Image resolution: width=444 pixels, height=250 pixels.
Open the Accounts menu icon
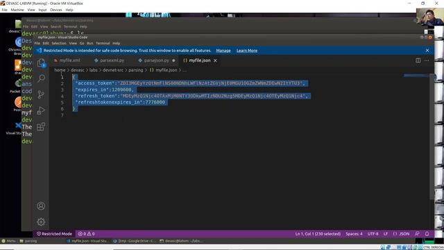(41, 206)
